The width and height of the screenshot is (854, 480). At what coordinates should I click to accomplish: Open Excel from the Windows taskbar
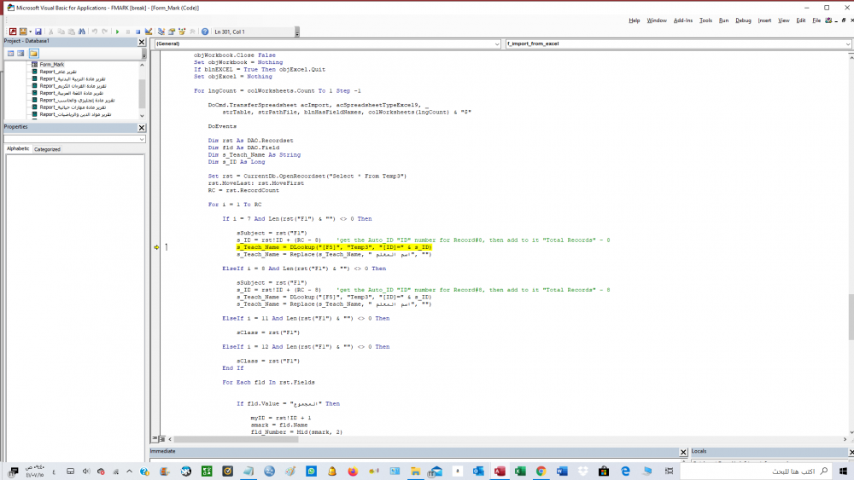tap(207, 471)
